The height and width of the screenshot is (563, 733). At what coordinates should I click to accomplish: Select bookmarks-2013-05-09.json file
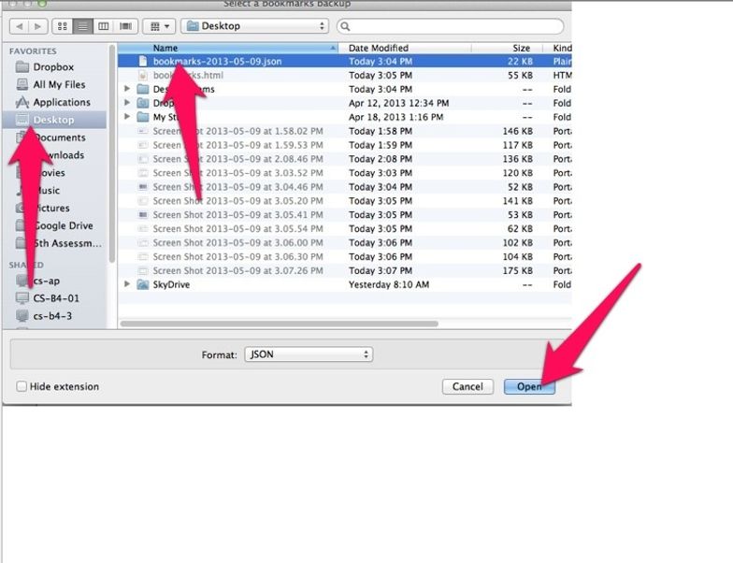click(217, 62)
